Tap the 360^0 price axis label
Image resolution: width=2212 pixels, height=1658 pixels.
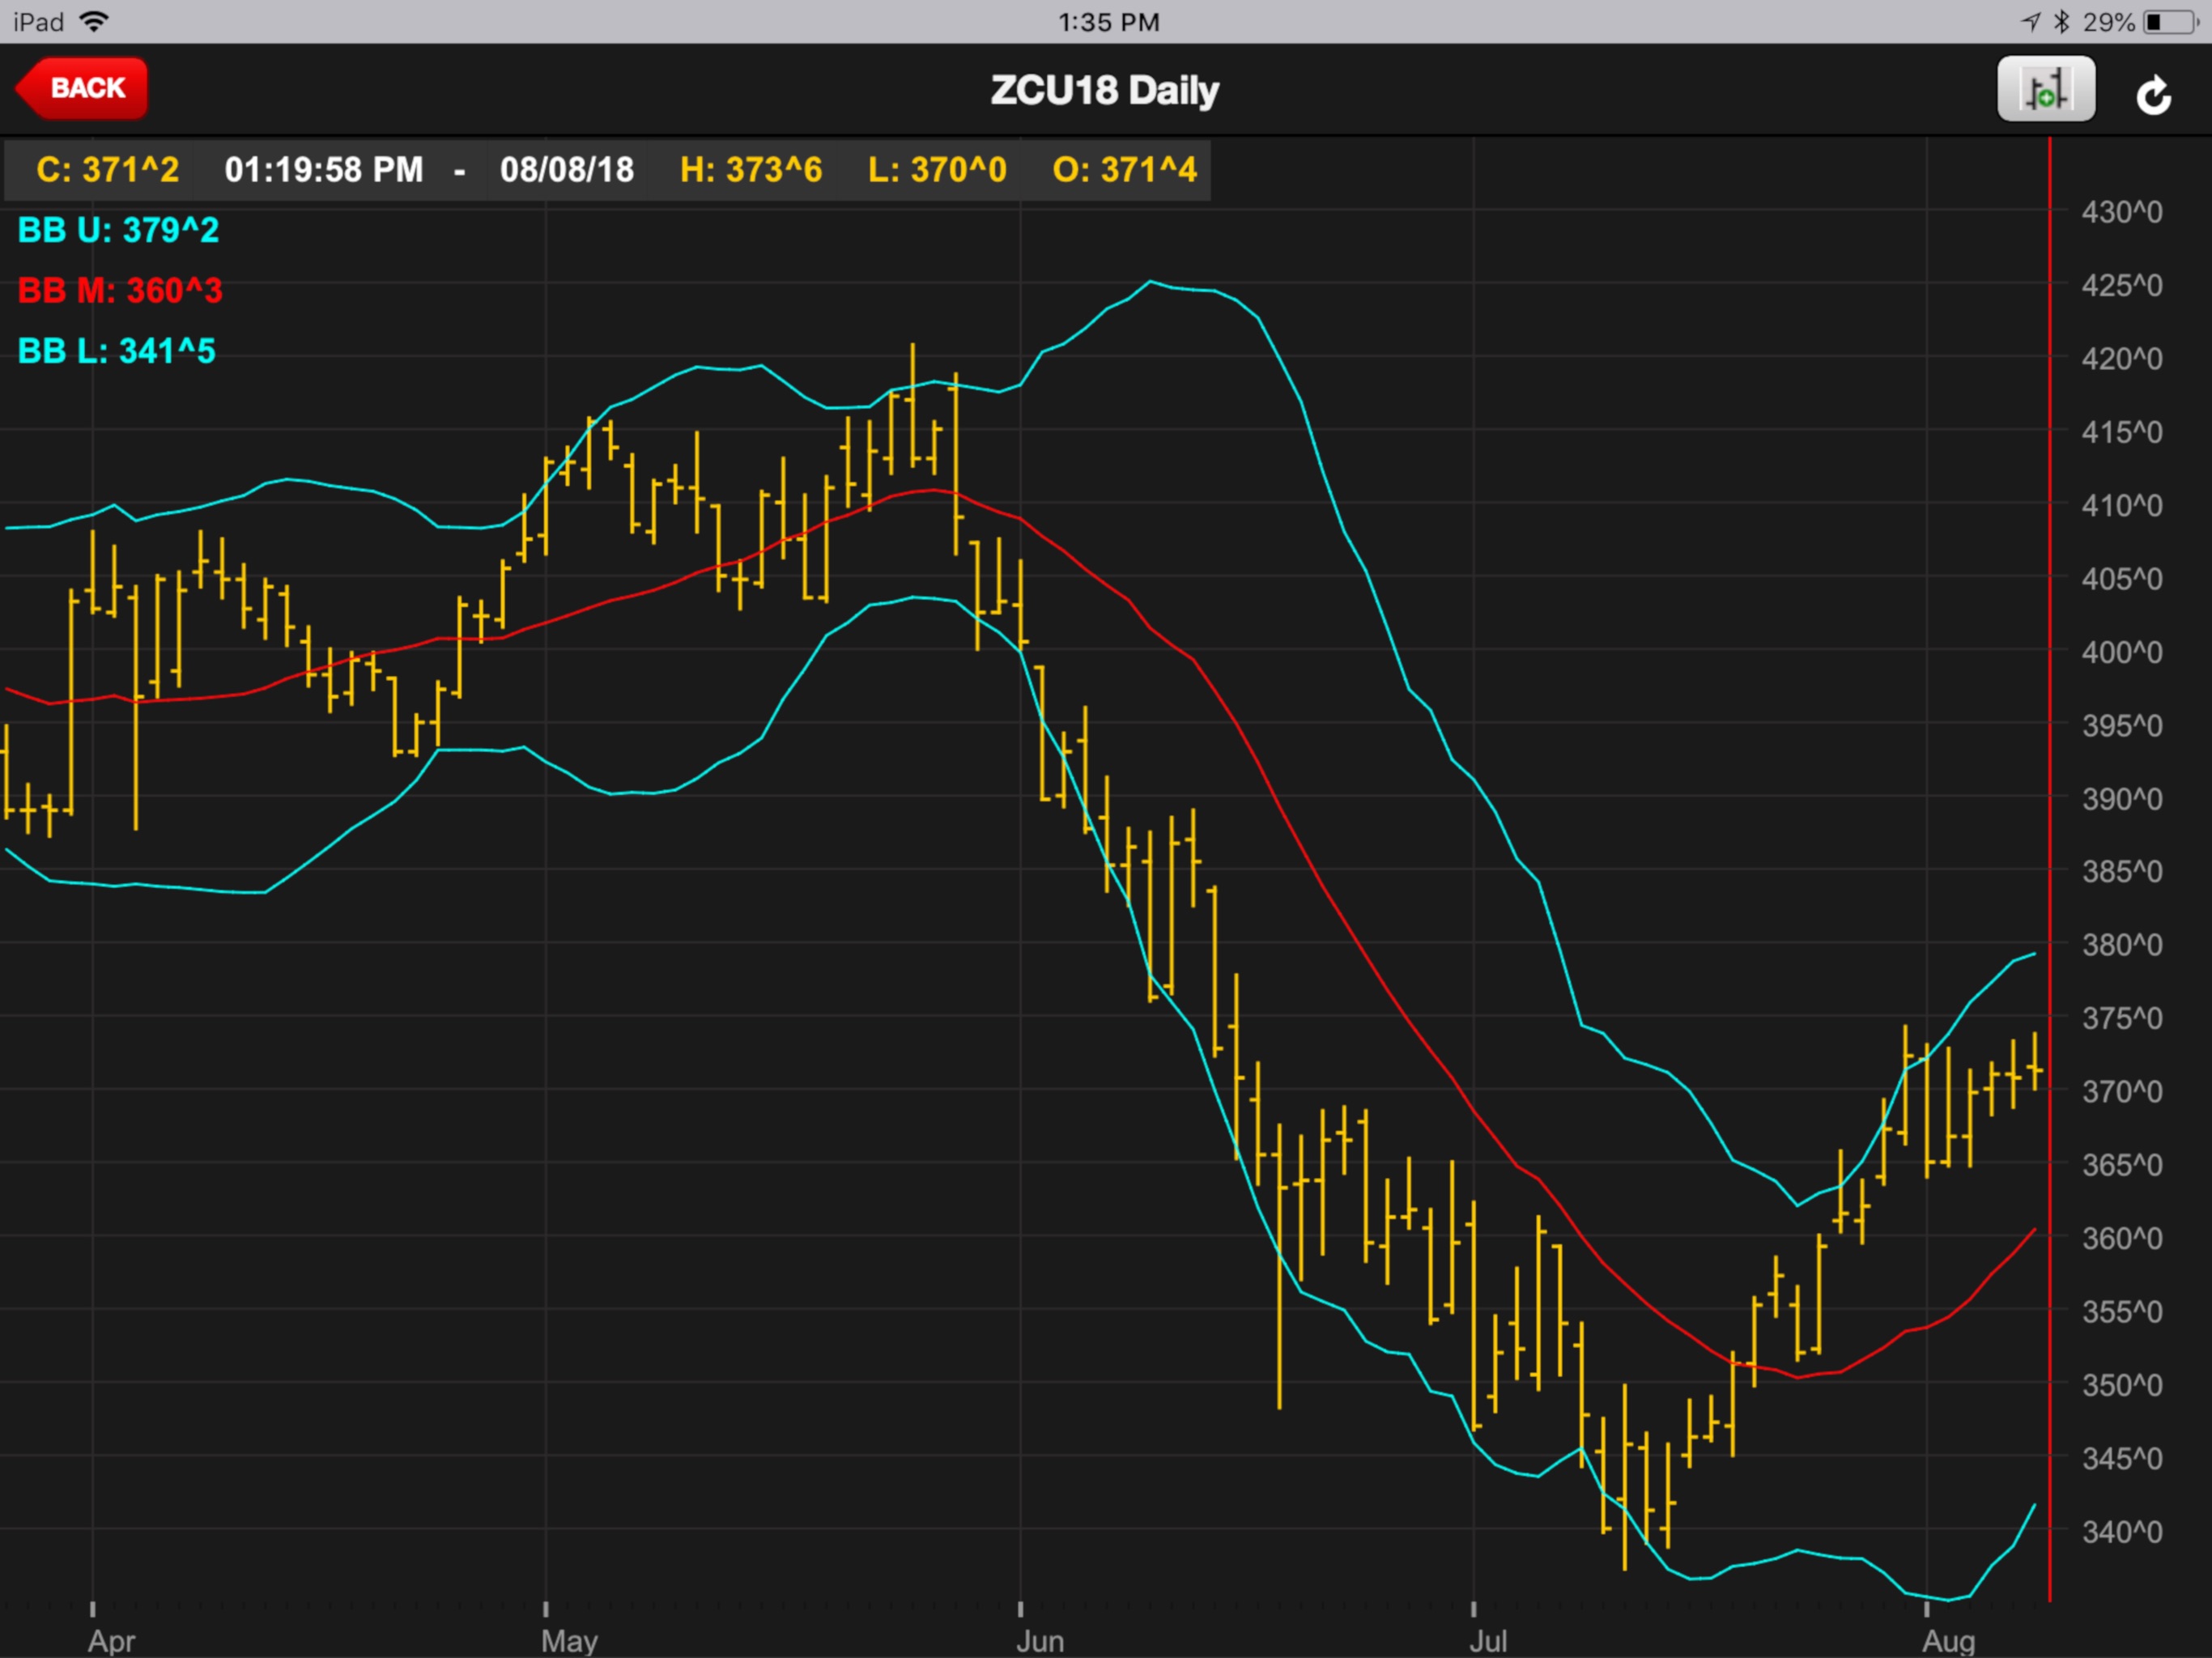click(x=2122, y=1239)
